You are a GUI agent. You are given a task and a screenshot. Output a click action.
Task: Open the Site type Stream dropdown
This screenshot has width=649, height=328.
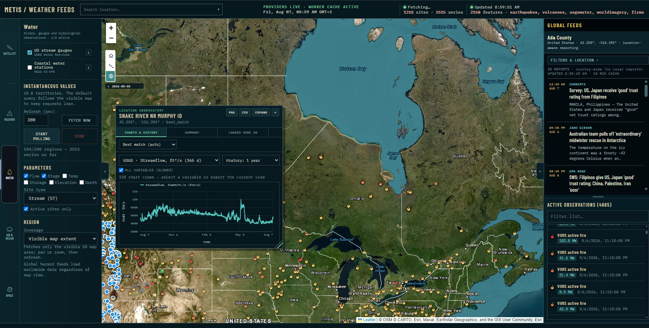[x=60, y=198]
